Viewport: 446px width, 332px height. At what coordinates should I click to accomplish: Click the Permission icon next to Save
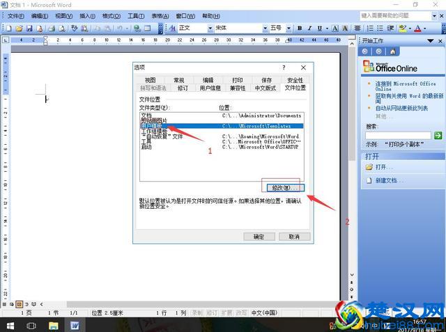39,28
